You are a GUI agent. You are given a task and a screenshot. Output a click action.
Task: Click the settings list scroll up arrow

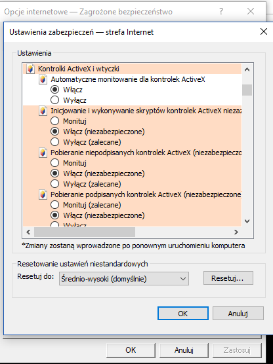coord(247,69)
